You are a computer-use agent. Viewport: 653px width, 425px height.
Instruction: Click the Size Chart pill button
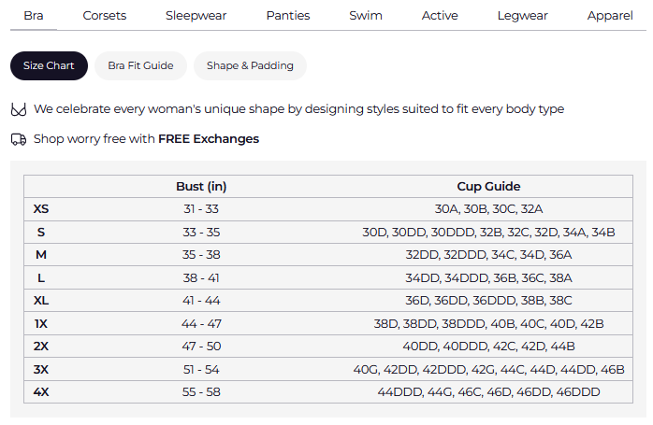pos(49,65)
